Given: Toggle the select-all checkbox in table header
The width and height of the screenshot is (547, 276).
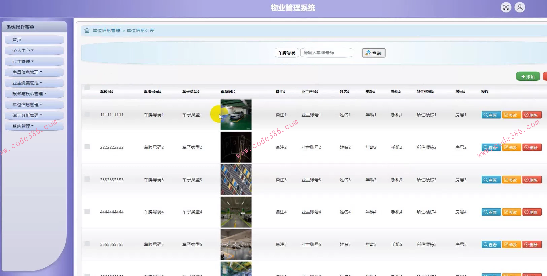Looking at the screenshot, I should point(87,88).
